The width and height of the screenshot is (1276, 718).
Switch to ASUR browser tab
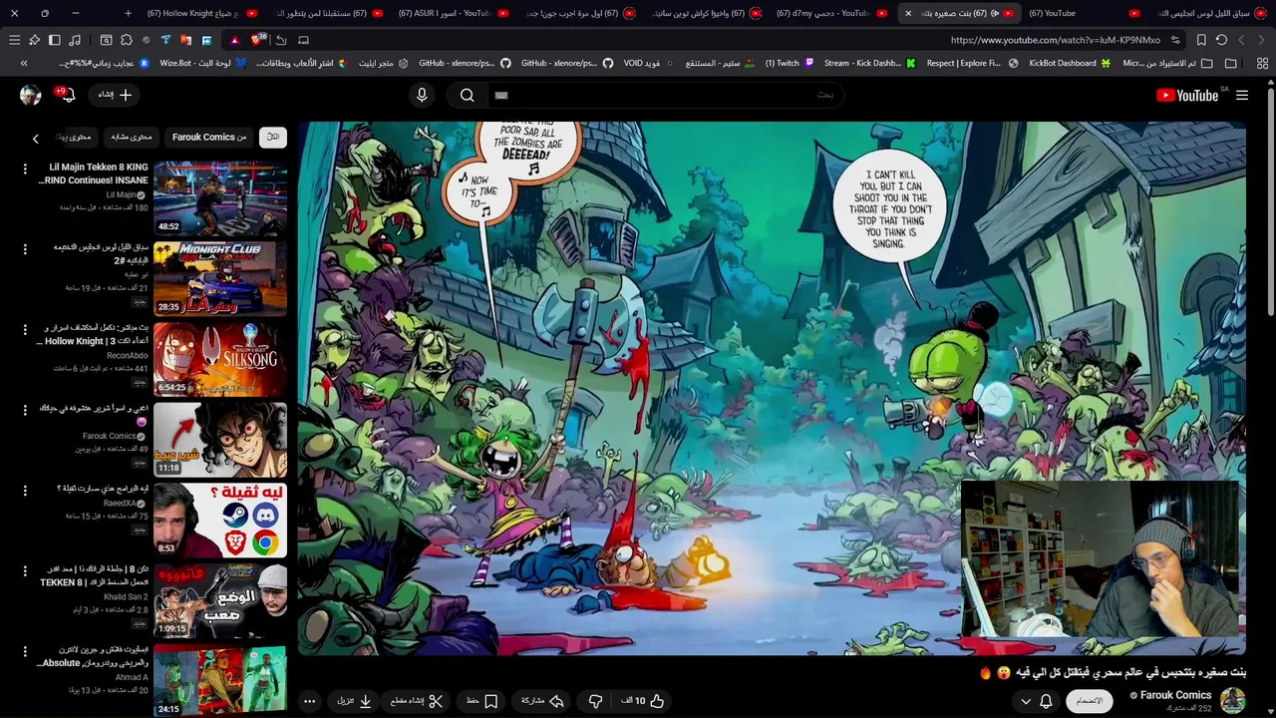pos(447,13)
